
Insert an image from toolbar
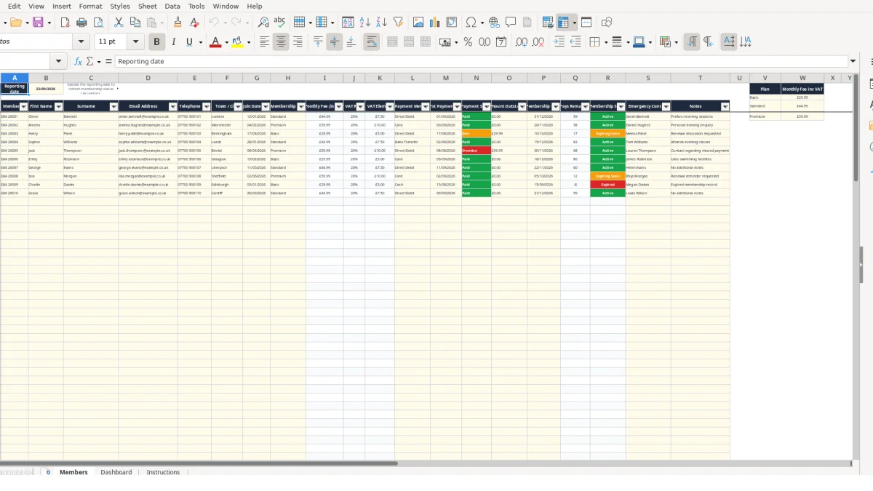pyautogui.click(x=418, y=23)
